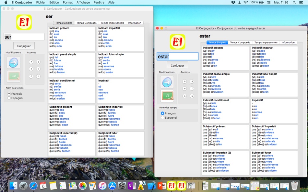308x192 pixels.
Task: Click the green 'se' chalkboard modifier in ser window
Action: [x=14, y=76]
